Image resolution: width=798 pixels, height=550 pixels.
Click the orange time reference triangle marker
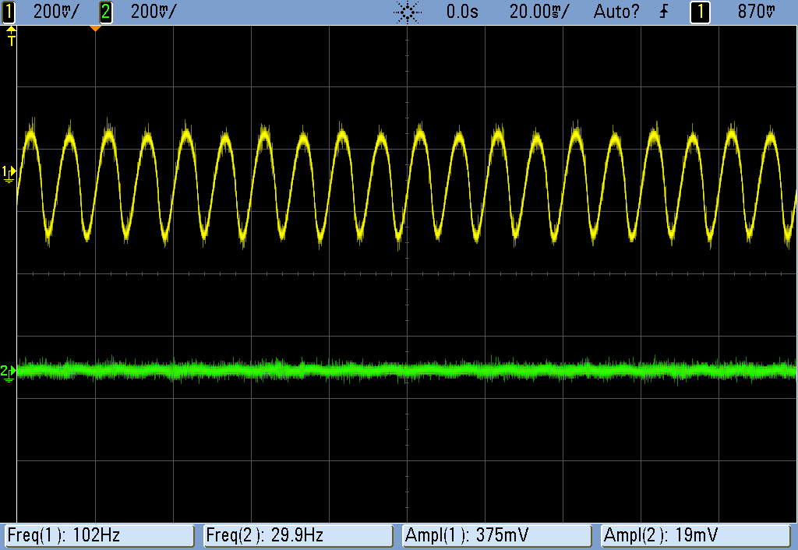[x=95, y=29]
